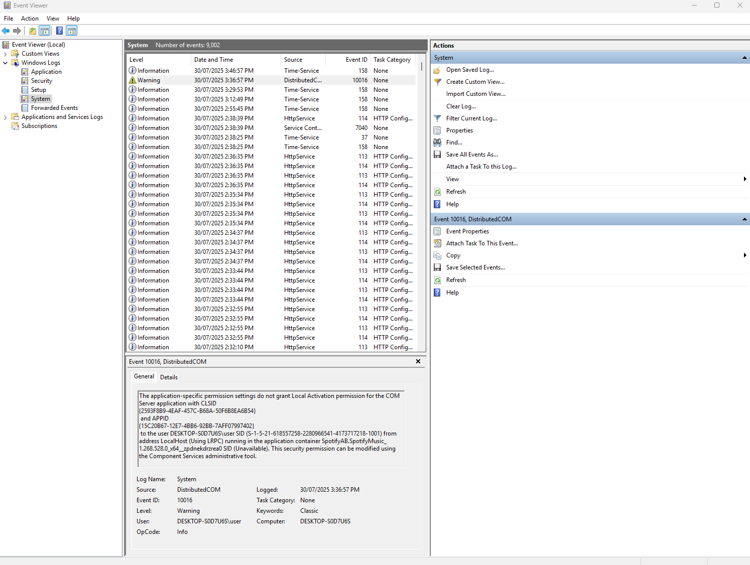Viewport: 750px width, 565px height.
Task: Click the Security log icon in tree
Action: click(x=25, y=81)
